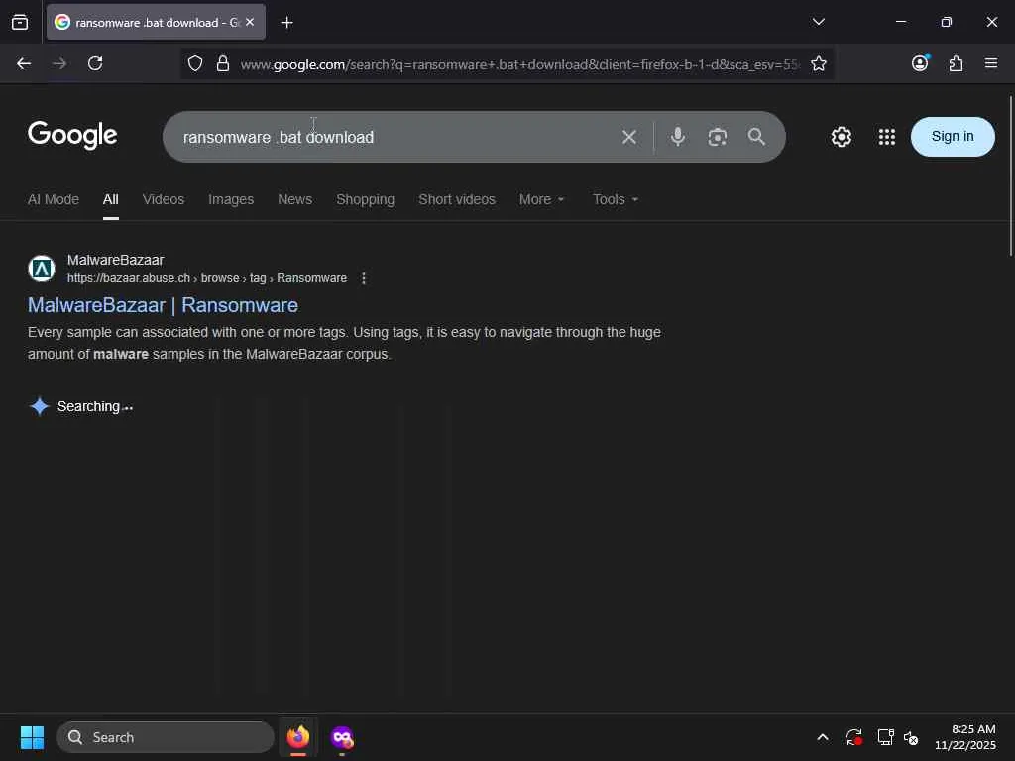Switch to AI Mode tab
The width and height of the screenshot is (1015, 761).
click(x=54, y=199)
